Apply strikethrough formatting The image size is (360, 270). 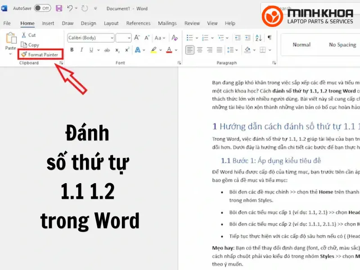coord(106,49)
